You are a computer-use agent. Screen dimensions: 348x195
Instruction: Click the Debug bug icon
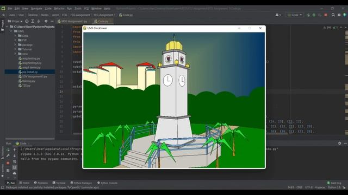[x=314, y=15]
